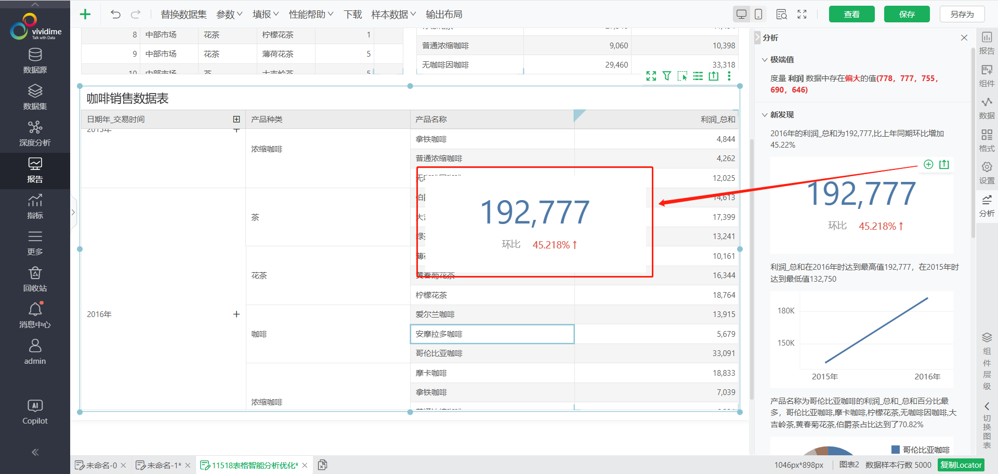Launch the Copilot assistant

tap(35, 412)
